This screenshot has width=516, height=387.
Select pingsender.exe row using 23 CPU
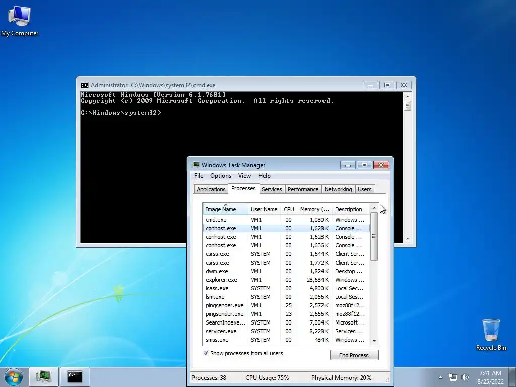(x=286, y=314)
